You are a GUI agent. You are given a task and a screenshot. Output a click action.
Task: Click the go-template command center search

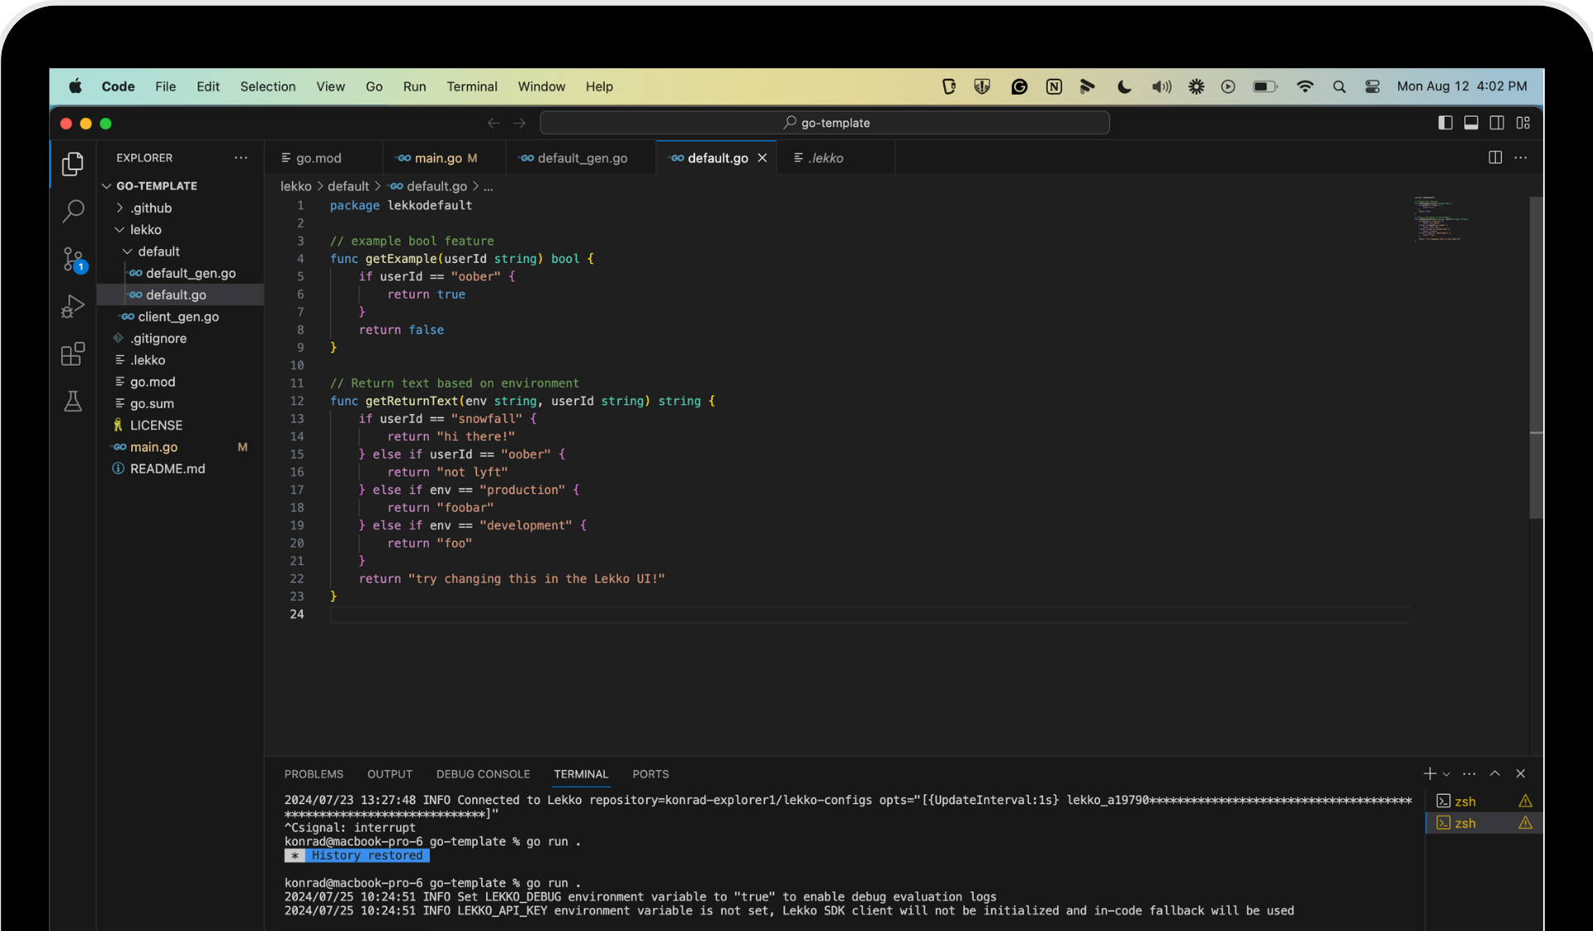[825, 123]
